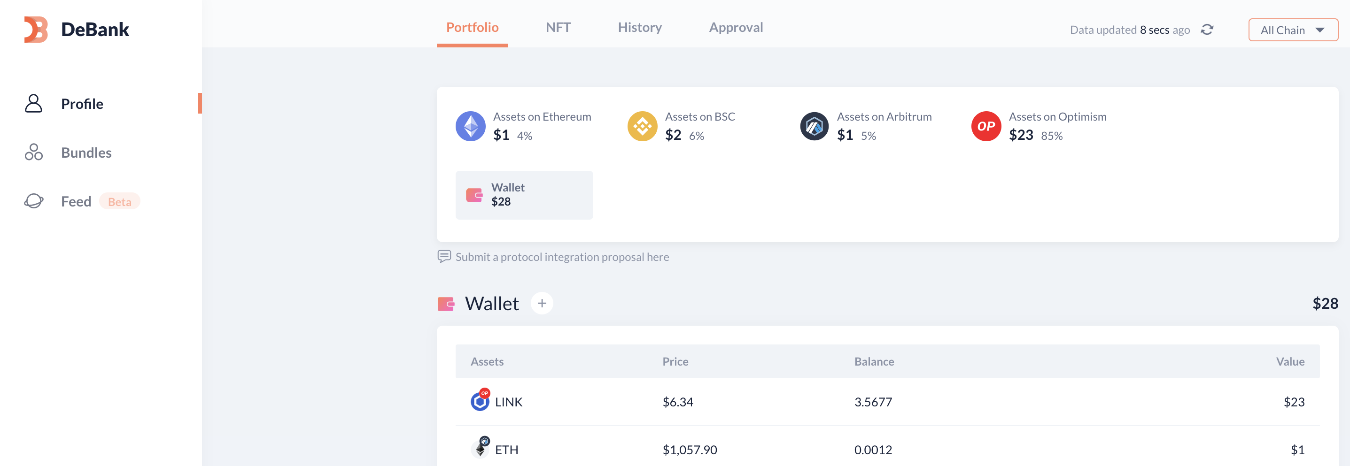The width and height of the screenshot is (1350, 466).
Task: Open the History tab
Action: point(639,27)
